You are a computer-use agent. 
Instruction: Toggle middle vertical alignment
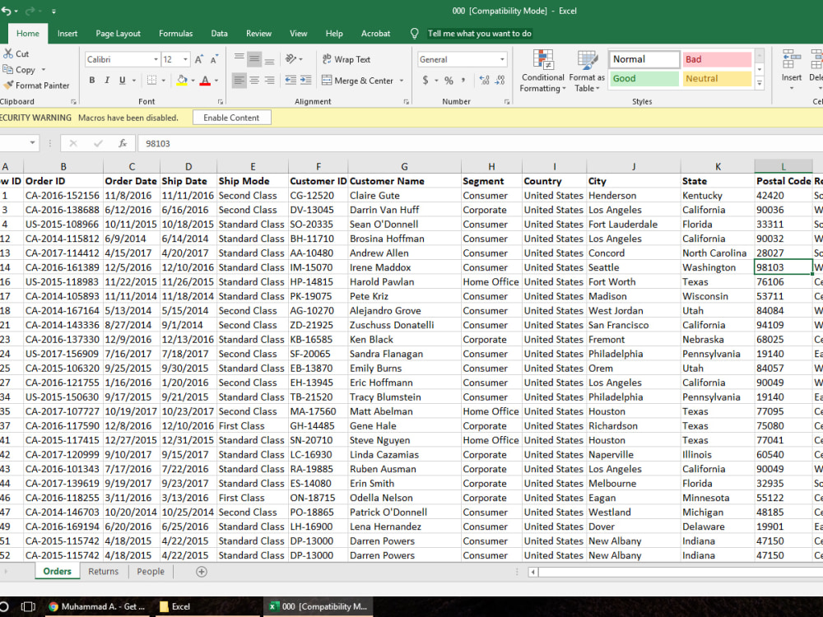click(x=254, y=58)
